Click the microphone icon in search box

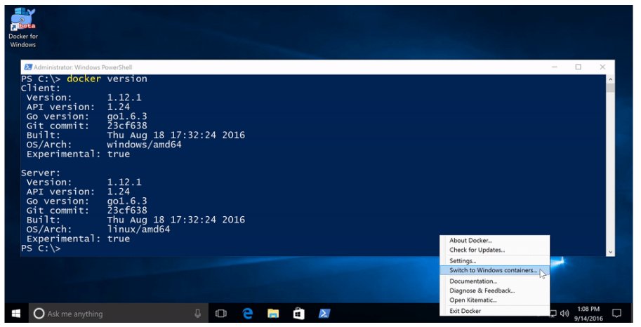click(197, 314)
